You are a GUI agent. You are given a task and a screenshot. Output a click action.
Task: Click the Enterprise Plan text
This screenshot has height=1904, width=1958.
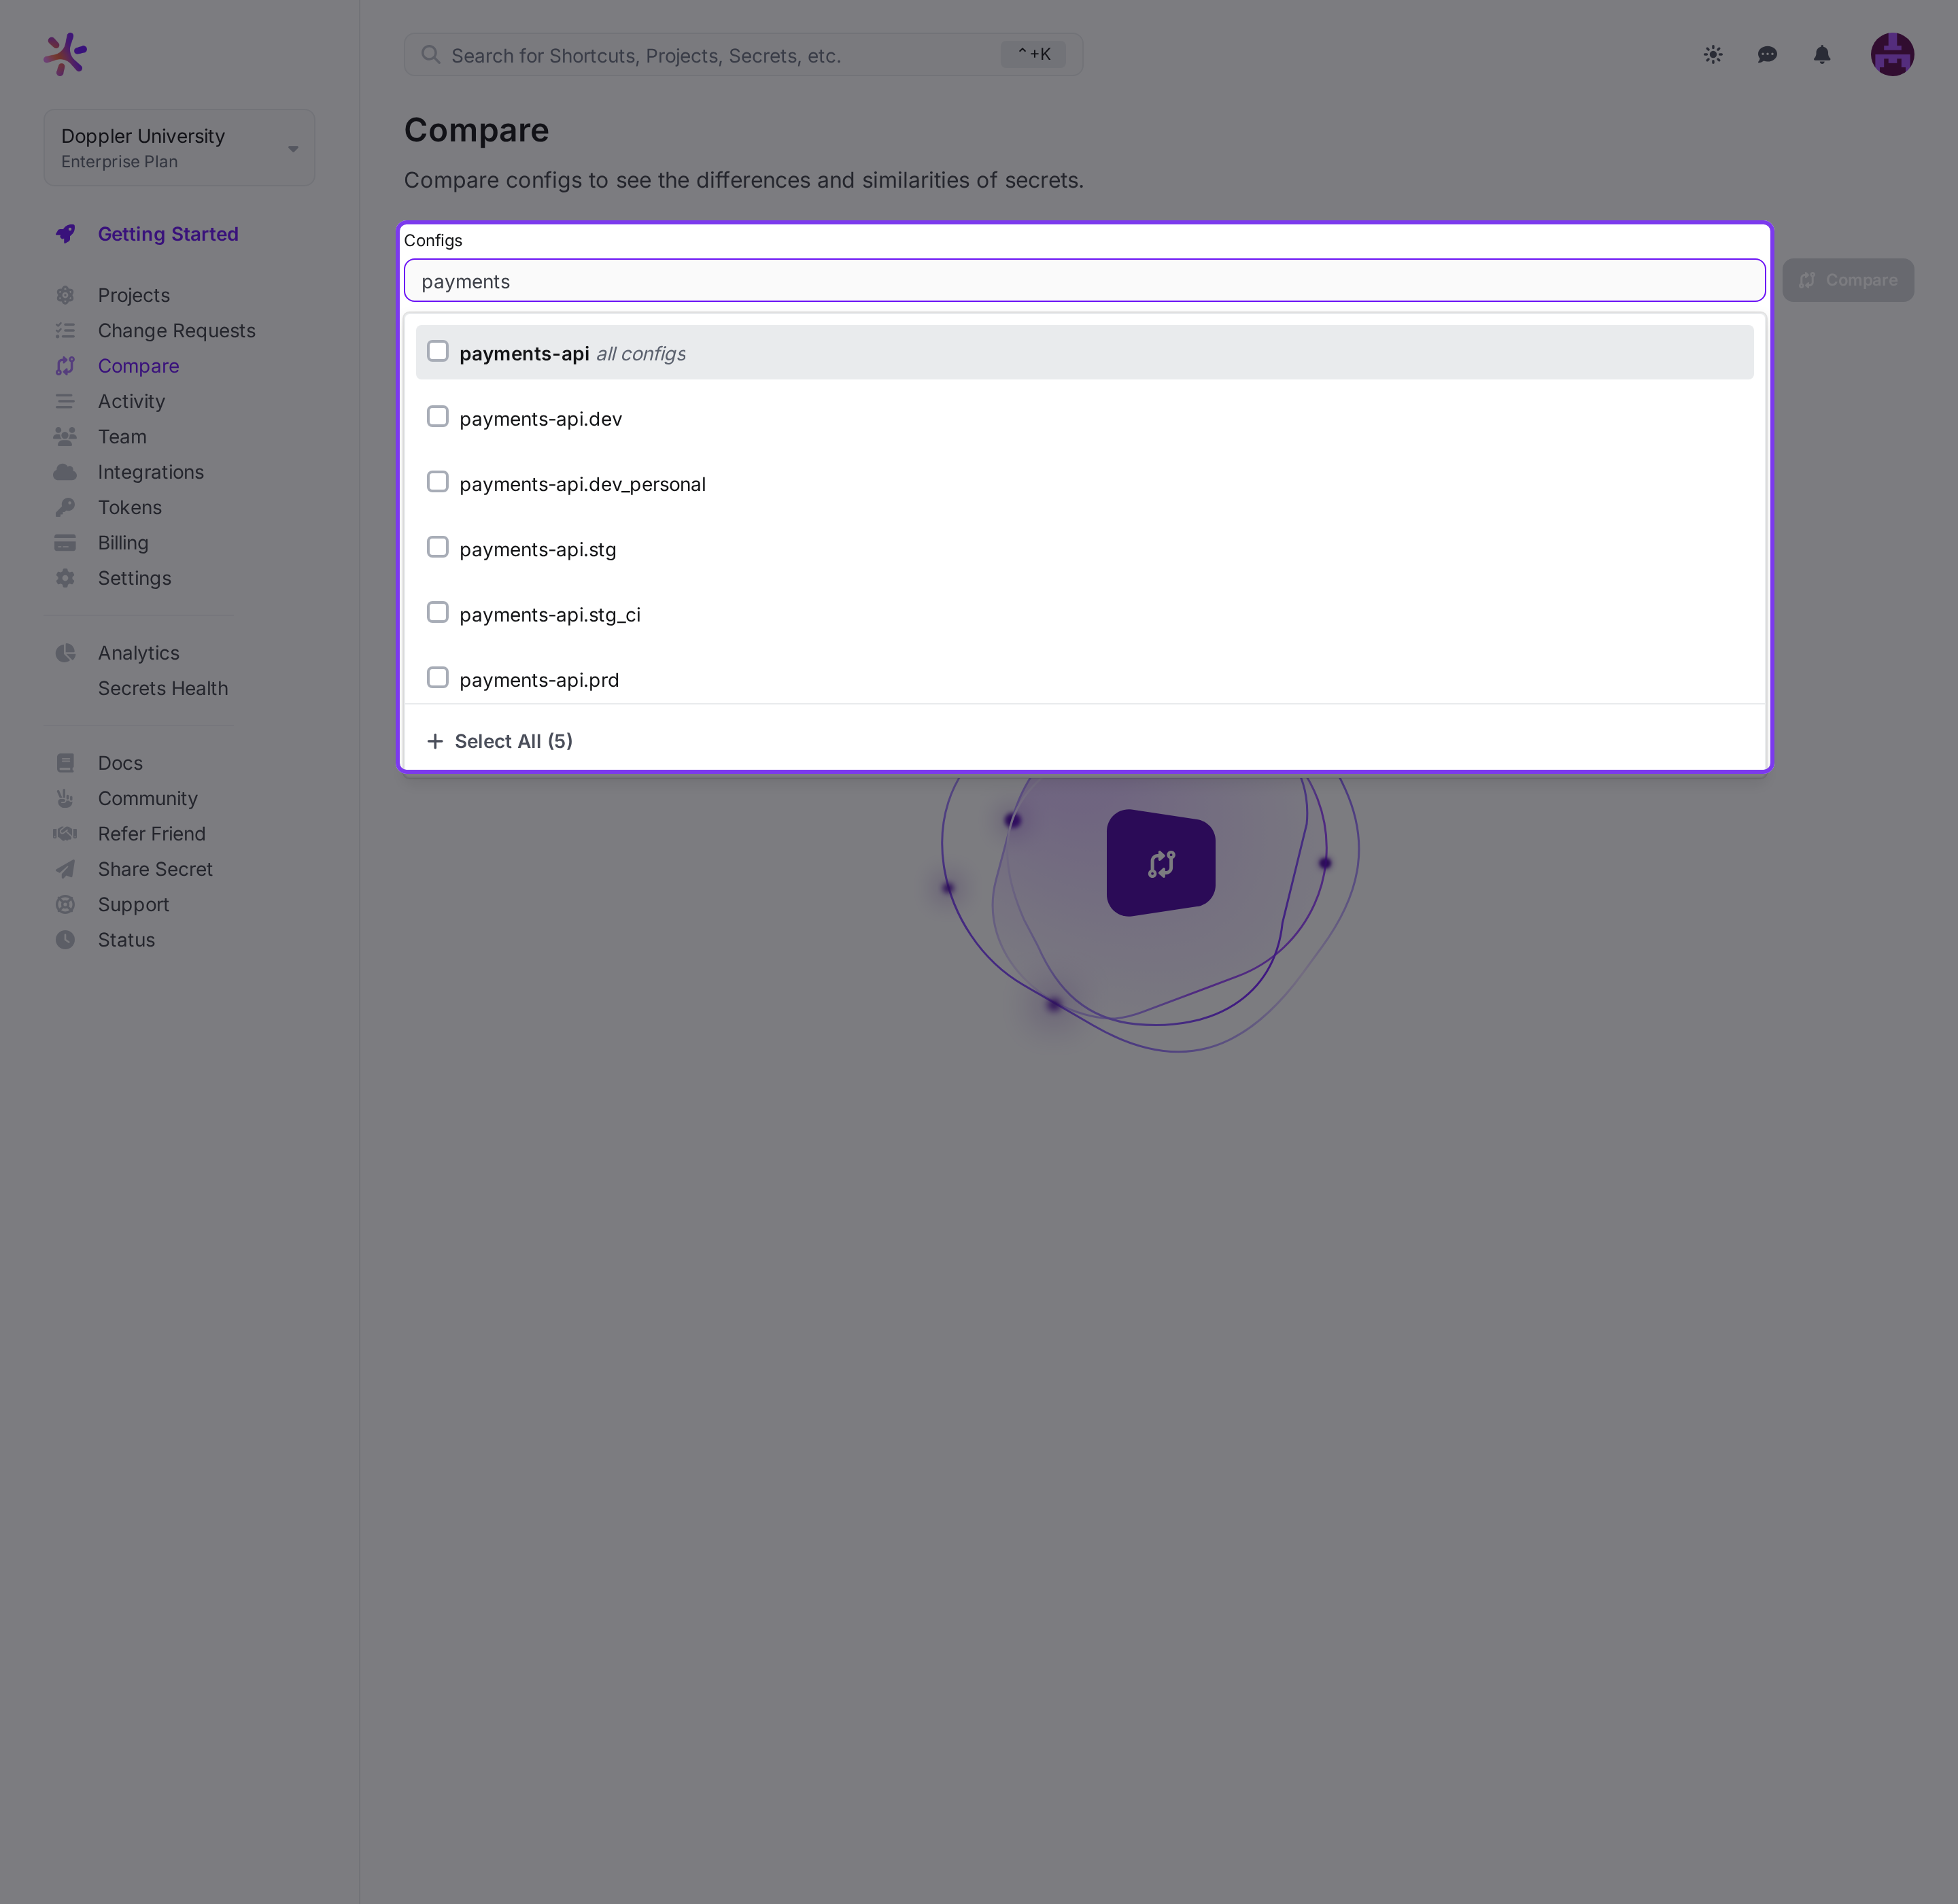pyautogui.click(x=119, y=162)
